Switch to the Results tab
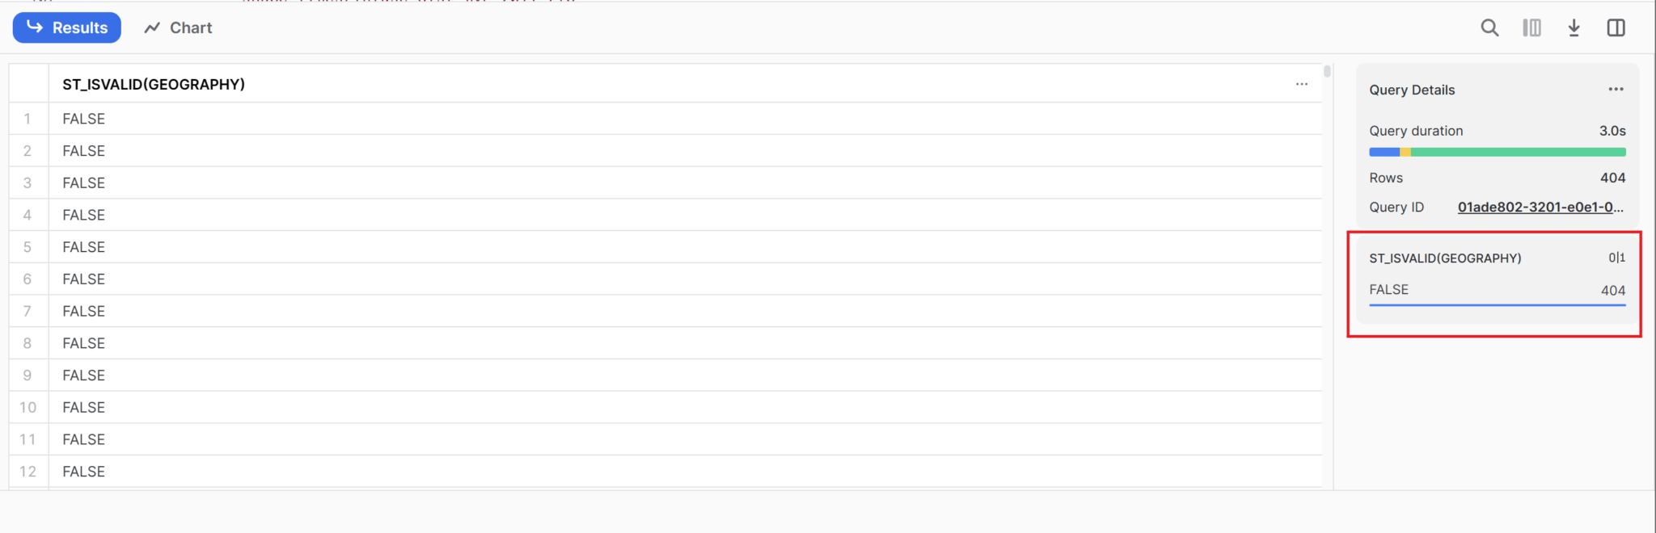Image resolution: width=1656 pixels, height=533 pixels. (66, 27)
